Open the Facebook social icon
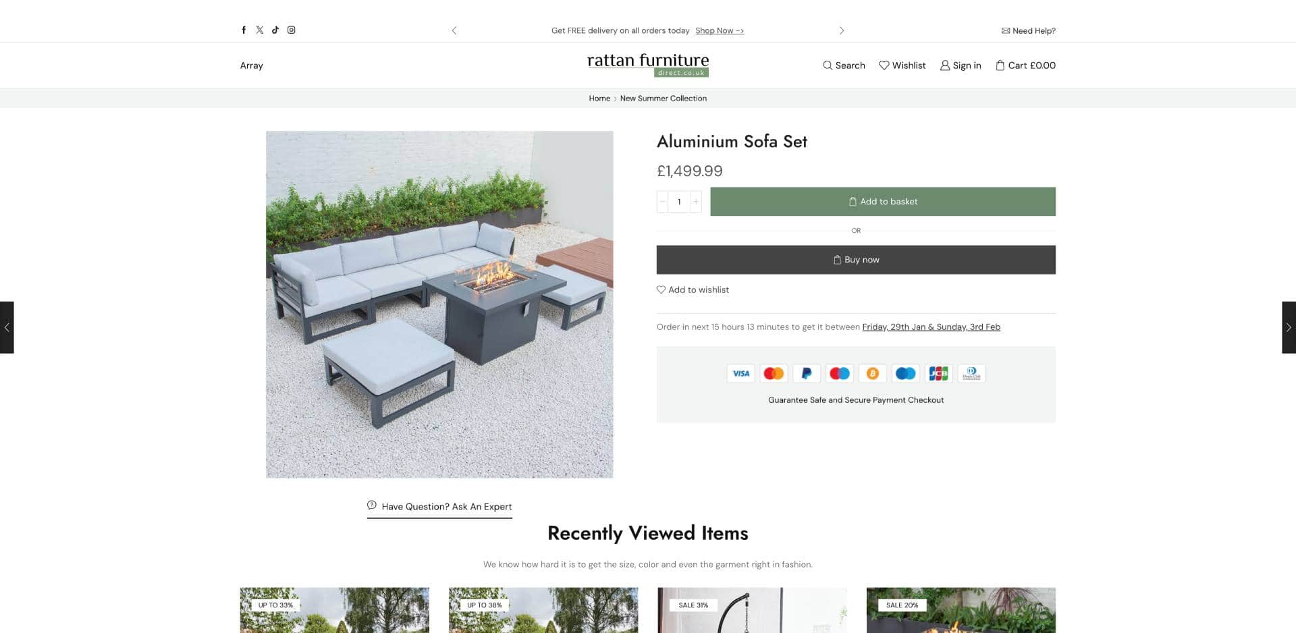Viewport: 1296px width, 633px height. pyautogui.click(x=244, y=30)
